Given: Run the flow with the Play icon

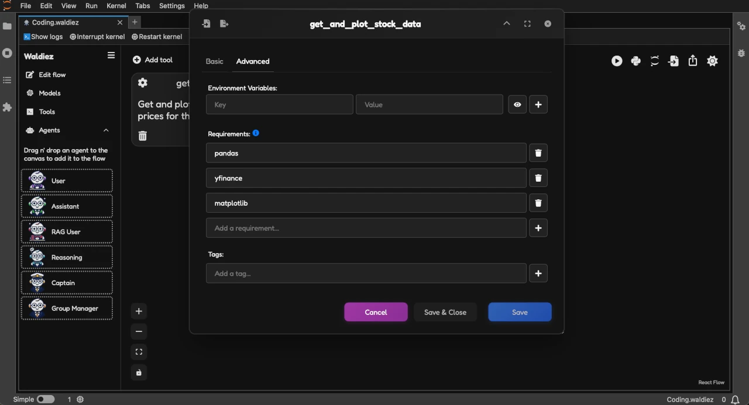Looking at the screenshot, I should pyautogui.click(x=617, y=61).
